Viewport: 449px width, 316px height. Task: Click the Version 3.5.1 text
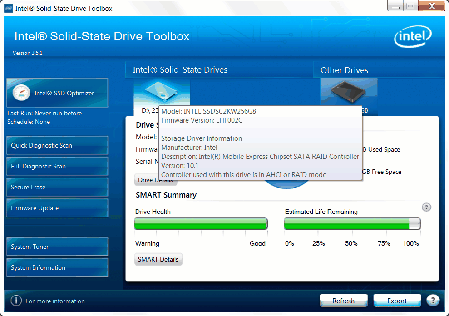28,53
